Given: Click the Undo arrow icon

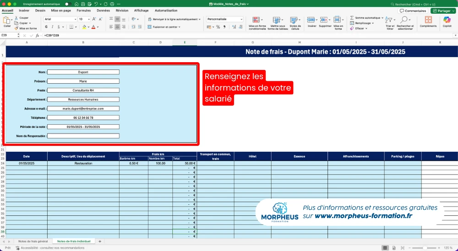Looking at the screenshot, I should (96, 4).
